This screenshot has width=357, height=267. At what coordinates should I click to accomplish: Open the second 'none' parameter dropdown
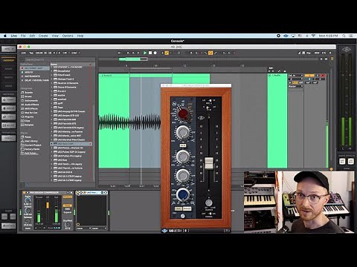tap(99, 228)
